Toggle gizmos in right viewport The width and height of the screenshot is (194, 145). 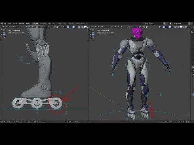[x=164, y=27]
